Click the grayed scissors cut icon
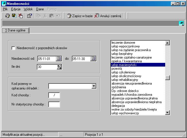187x138 pixels. coord(45,16)
